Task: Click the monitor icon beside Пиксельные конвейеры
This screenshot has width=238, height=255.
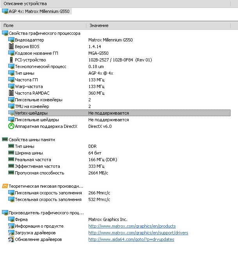Action: [11, 100]
